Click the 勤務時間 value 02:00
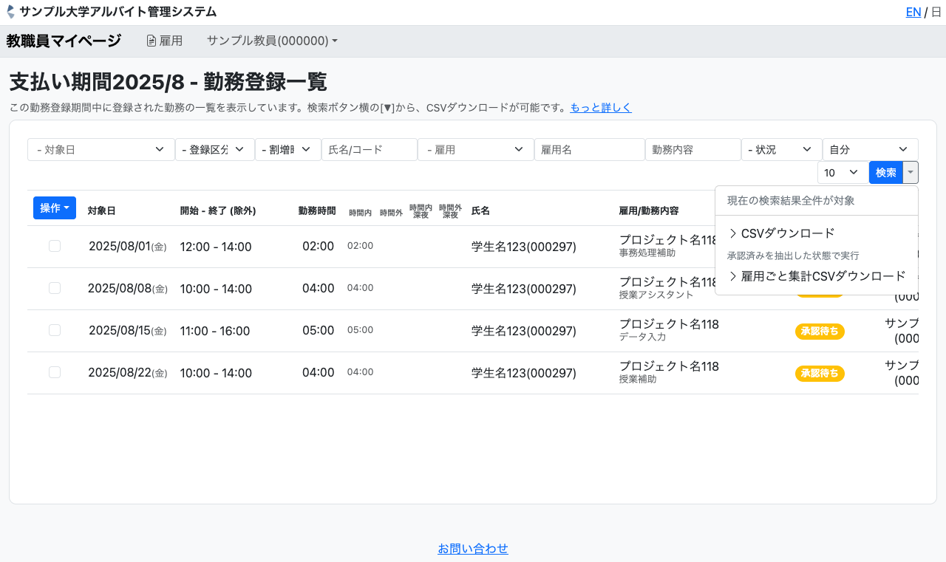Image resolution: width=946 pixels, height=562 pixels. (x=318, y=247)
